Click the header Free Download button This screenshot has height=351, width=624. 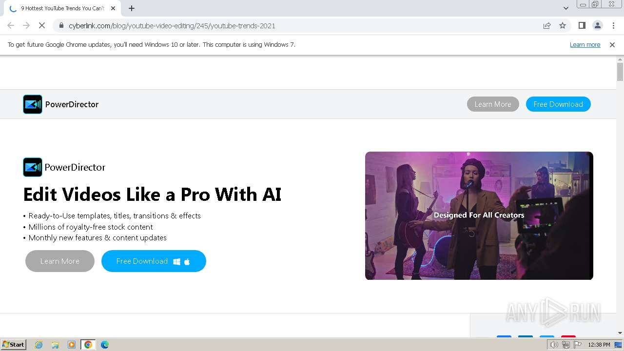[558, 104]
